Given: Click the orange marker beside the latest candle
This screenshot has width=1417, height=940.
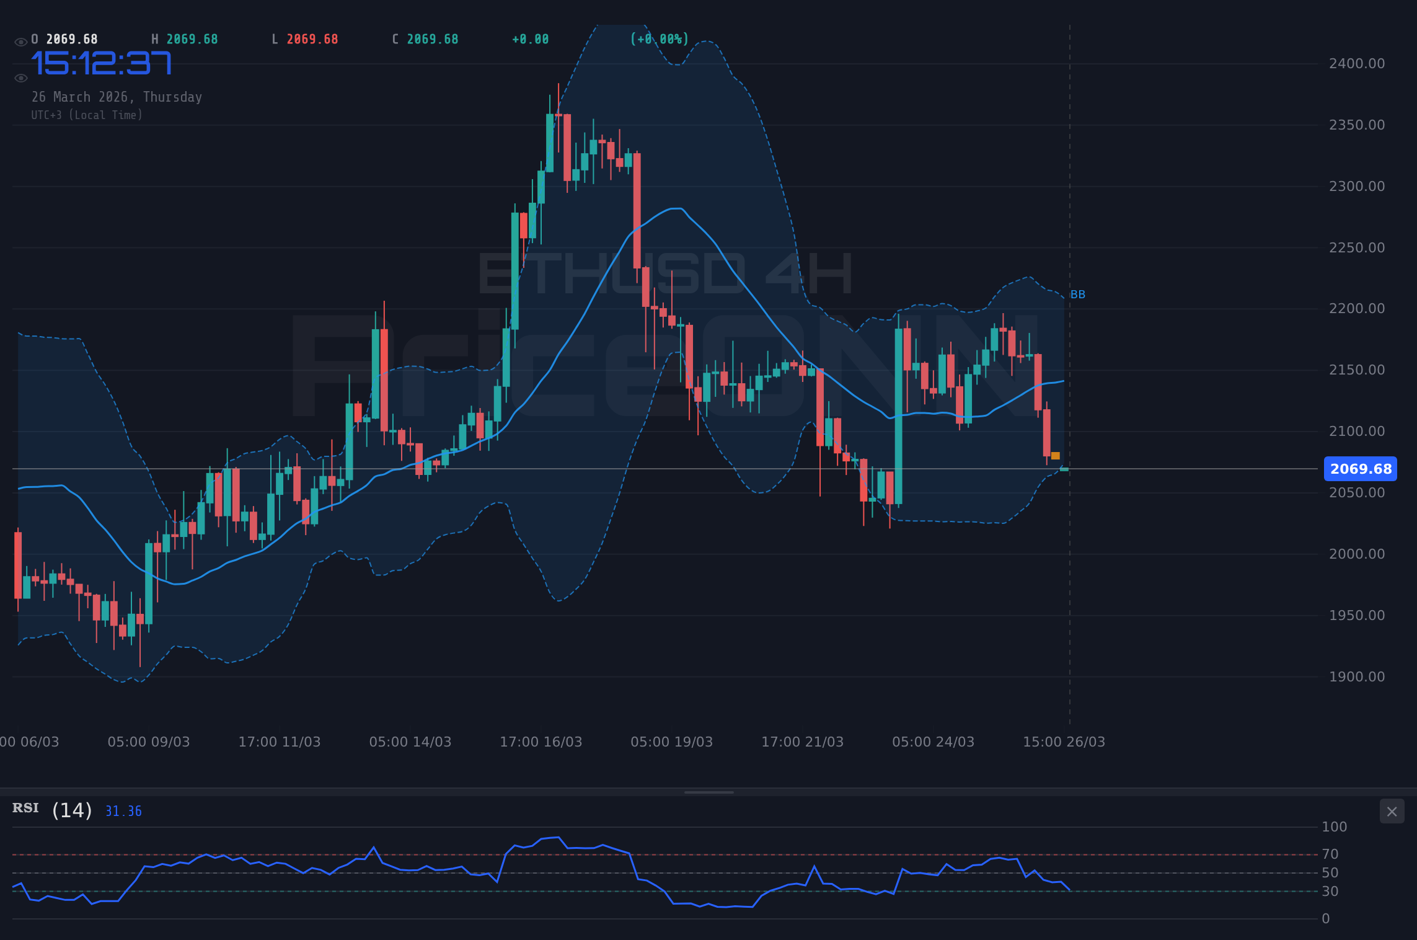Looking at the screenshot, I should point(1055,456).
